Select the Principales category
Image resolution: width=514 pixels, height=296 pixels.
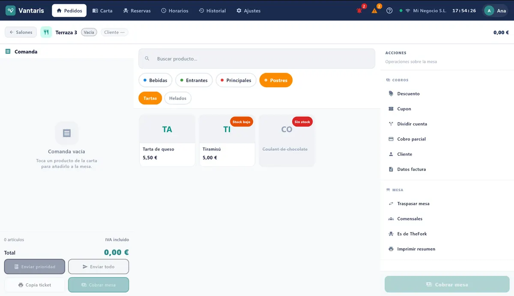[236, 80]
